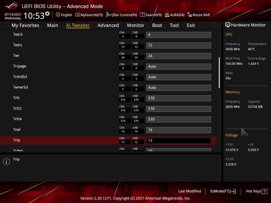Open the Tool tab

[x=174, y=25]
